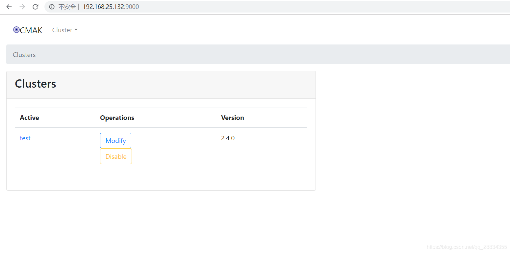The image size is (510, 253).
Task: Click the CMAK logo icon
Action: click(16, 30)
